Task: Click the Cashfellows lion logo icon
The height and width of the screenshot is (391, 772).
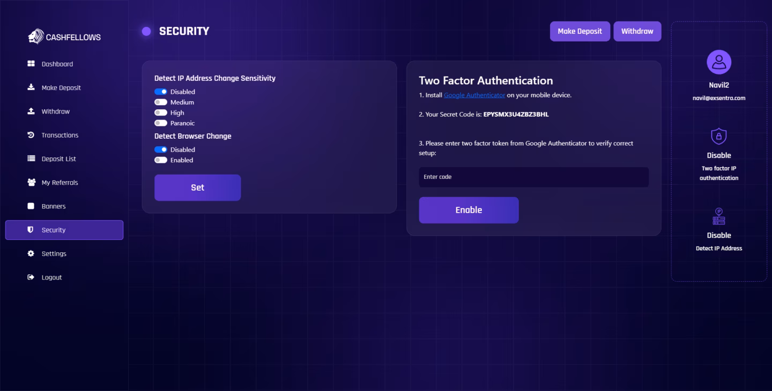Action: [x=36, y=36]
